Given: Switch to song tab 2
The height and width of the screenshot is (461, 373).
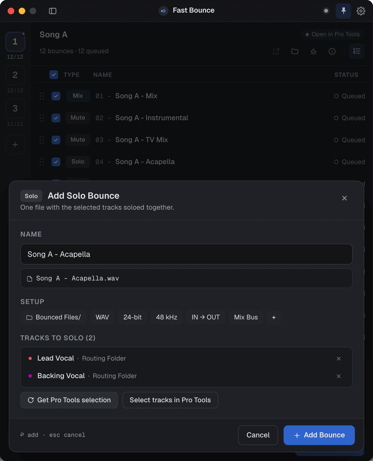Looking at the screenshot, I should click(x=15, y=75).
